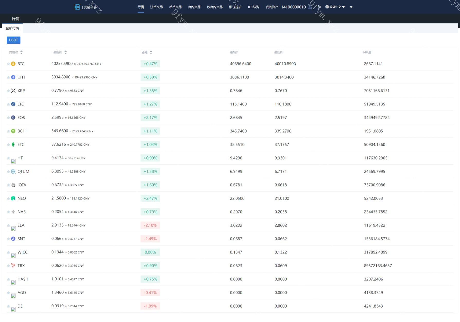Go to 我的资产 page
The image size is (460, 322).
point(272,7)
